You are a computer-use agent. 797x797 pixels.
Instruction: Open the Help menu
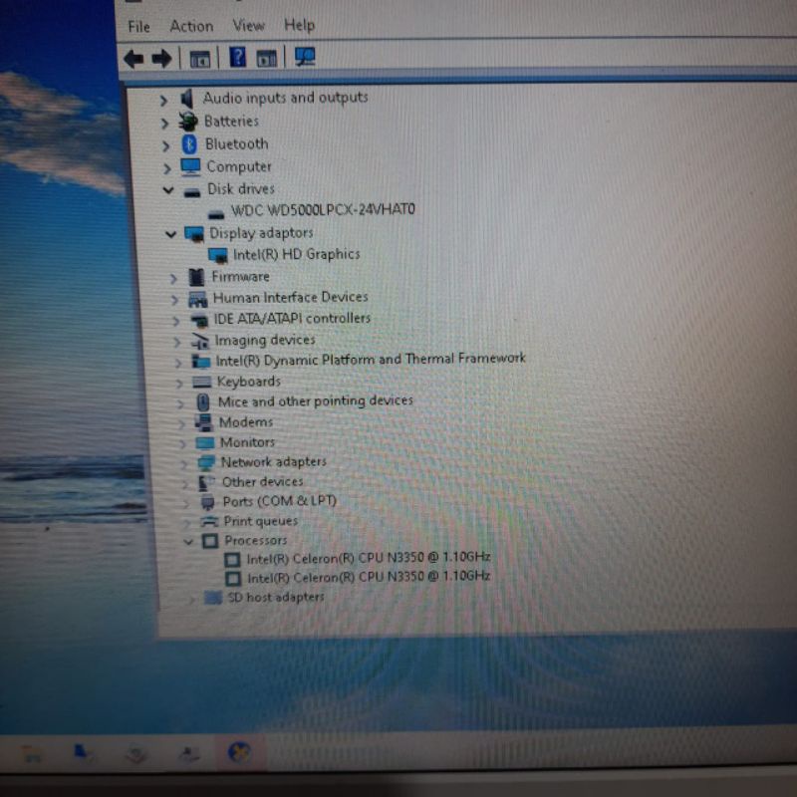coord(300,24)
